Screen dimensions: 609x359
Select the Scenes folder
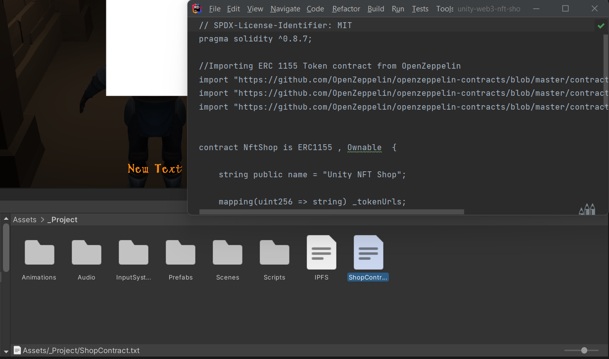(228, 259)
